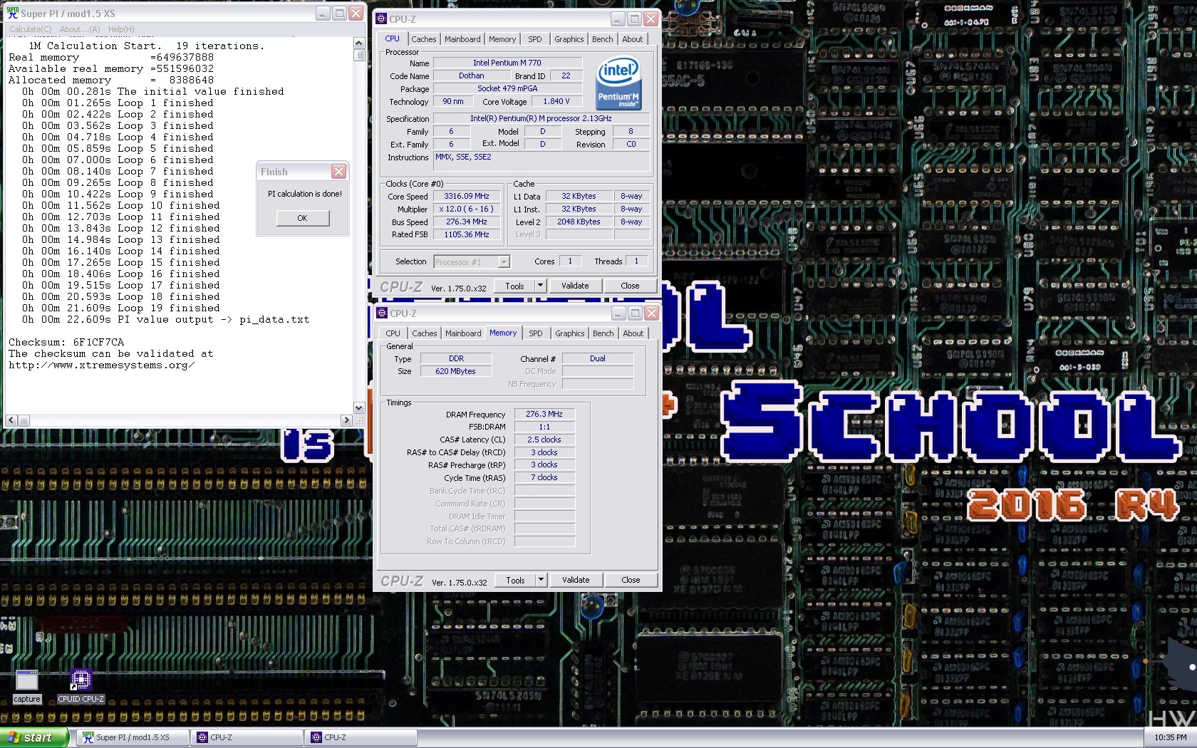Click the DRAM Frequency value 276.3 MHz
This screenshot has width=1197, height=748.
(544, 415)
